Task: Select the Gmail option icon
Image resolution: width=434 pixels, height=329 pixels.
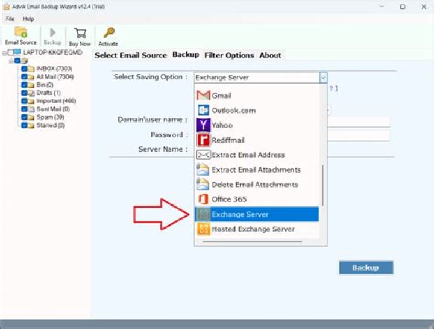Action: 203,96
